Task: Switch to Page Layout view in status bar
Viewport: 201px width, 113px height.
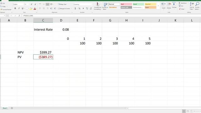Action: coord(188,111)
